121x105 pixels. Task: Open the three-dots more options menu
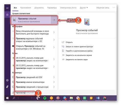(x=114, y=8)
